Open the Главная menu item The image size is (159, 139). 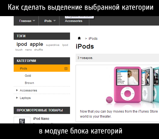25,21
